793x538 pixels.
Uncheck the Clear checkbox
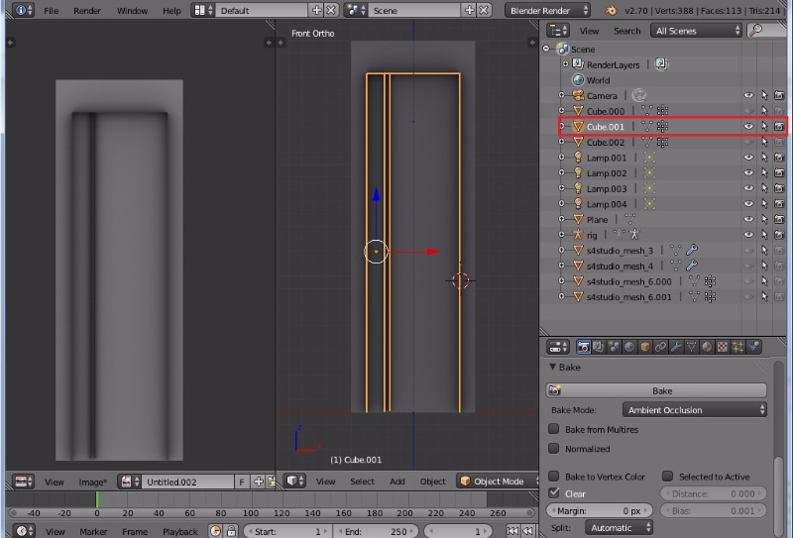coord(554,492)
